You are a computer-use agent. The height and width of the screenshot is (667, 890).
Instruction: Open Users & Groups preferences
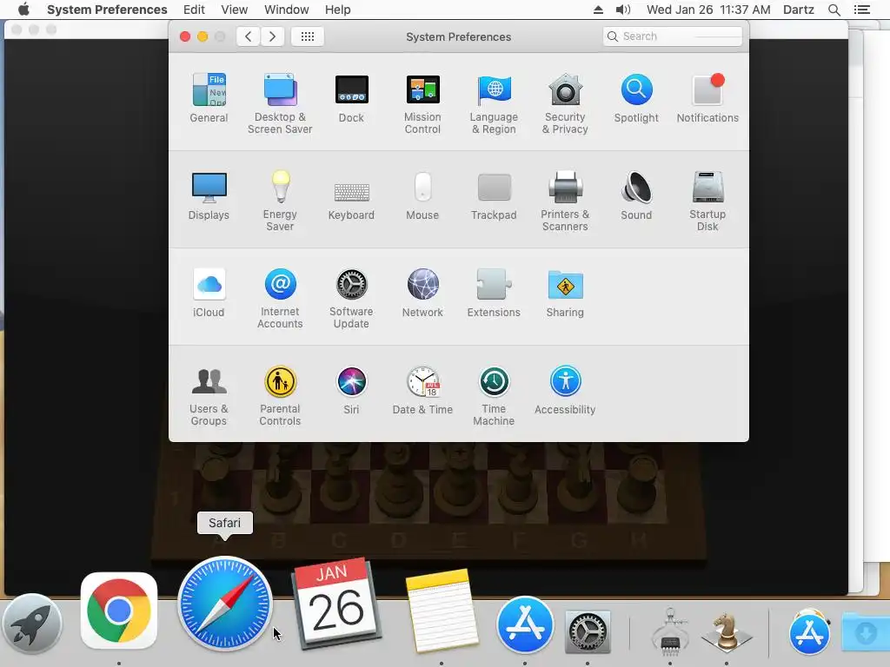point(209,396)
